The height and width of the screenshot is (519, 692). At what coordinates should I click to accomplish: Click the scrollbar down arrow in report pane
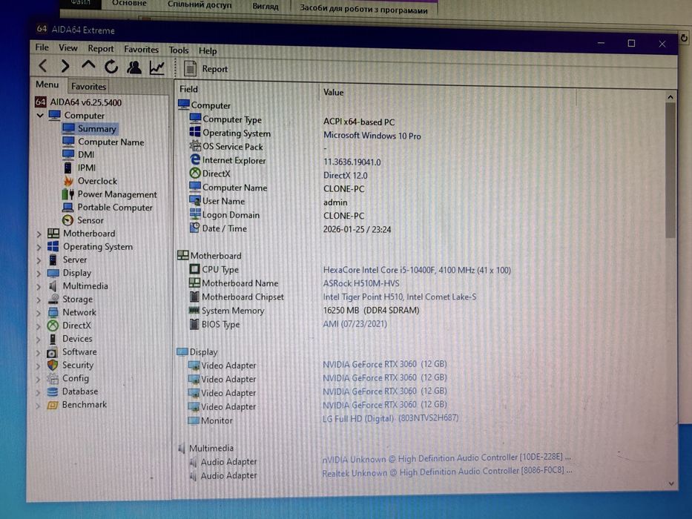coord(670,483)
